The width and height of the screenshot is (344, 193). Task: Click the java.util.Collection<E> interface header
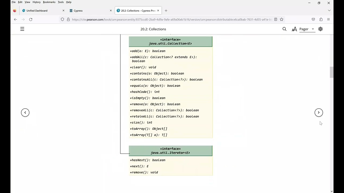pyautogui.click(x=170, y=42)
